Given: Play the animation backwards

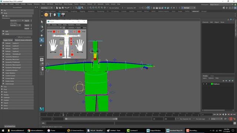Looking at the screenshot, I should point(223,115).
